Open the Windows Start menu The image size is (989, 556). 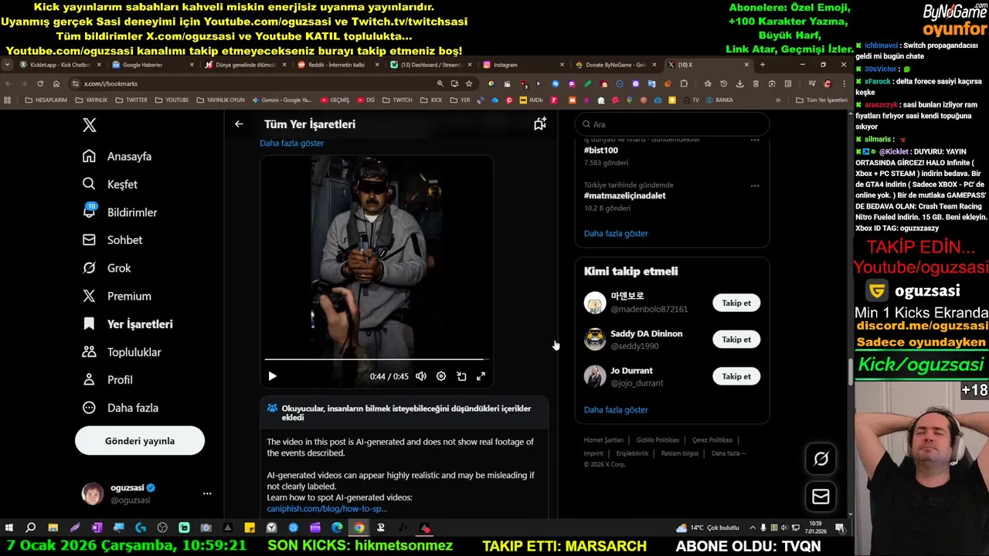point(9,527)
